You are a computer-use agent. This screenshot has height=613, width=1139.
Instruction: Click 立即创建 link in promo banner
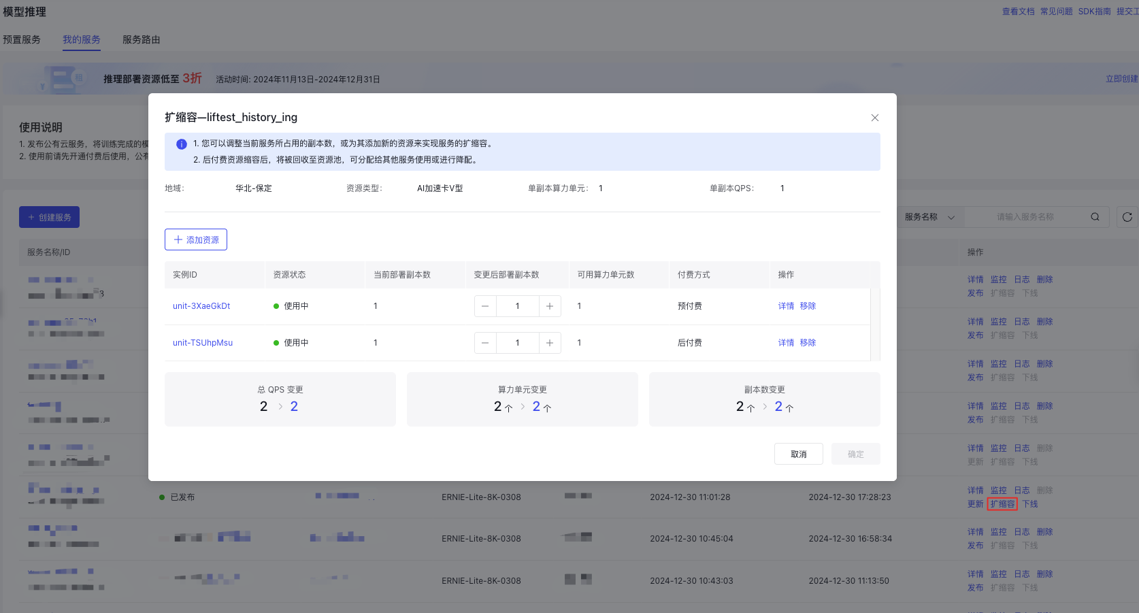coord(1122,79)
